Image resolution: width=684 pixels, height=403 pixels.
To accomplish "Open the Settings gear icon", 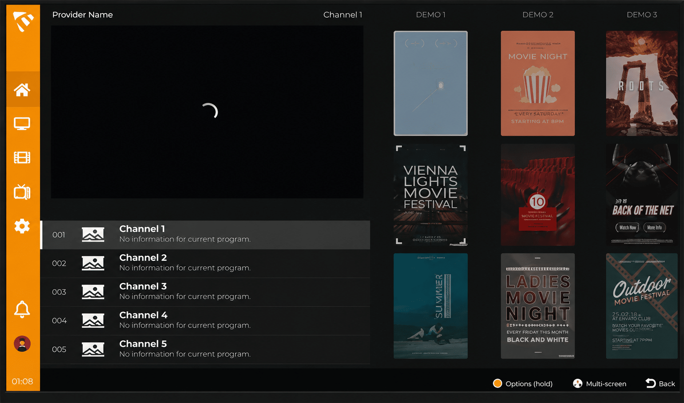I will coord(22,226).
